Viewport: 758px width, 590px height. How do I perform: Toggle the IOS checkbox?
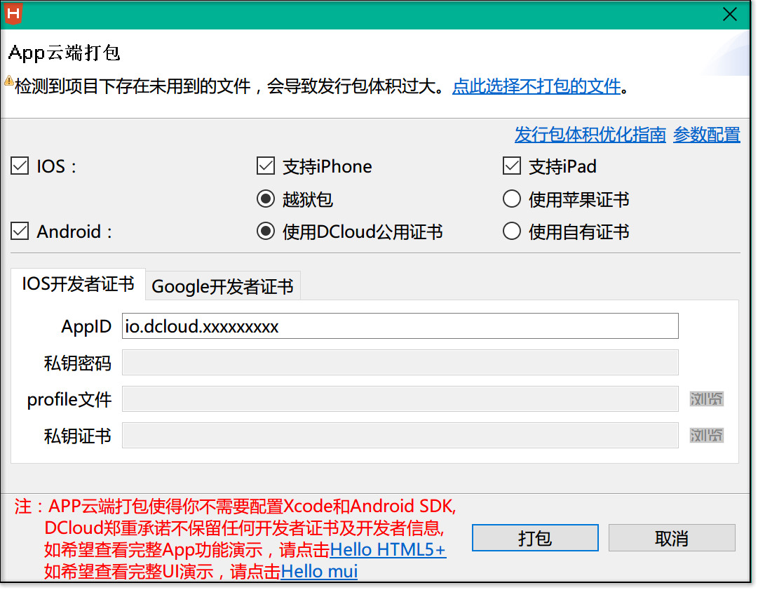20,166
